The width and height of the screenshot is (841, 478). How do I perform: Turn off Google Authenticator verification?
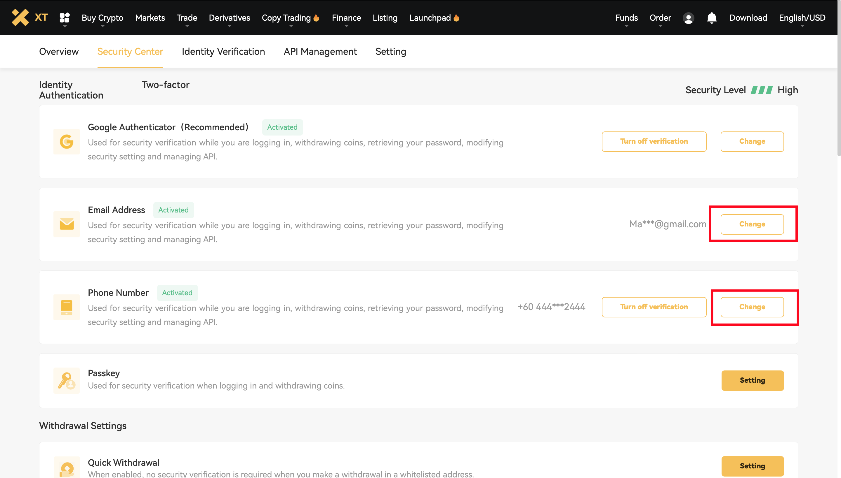[654, 141]
